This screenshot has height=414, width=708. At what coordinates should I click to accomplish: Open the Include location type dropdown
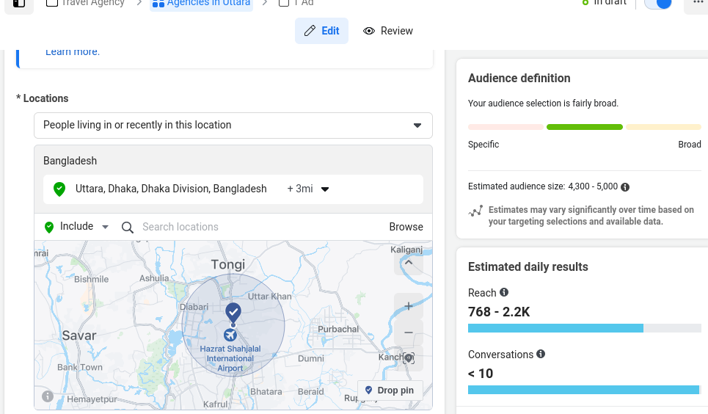point(77,227)
